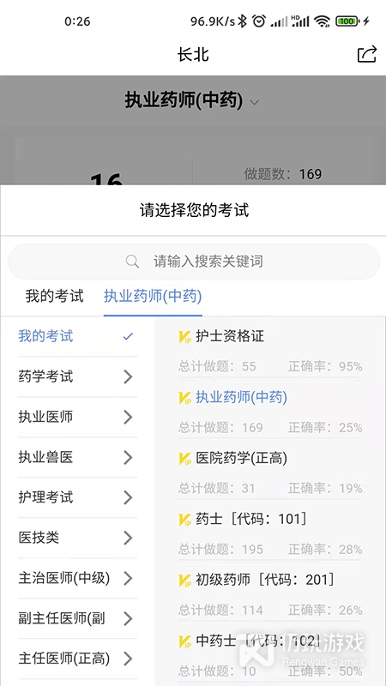Tap the VIP badge beside 医院药学(正高)

(x=185, y=459)
